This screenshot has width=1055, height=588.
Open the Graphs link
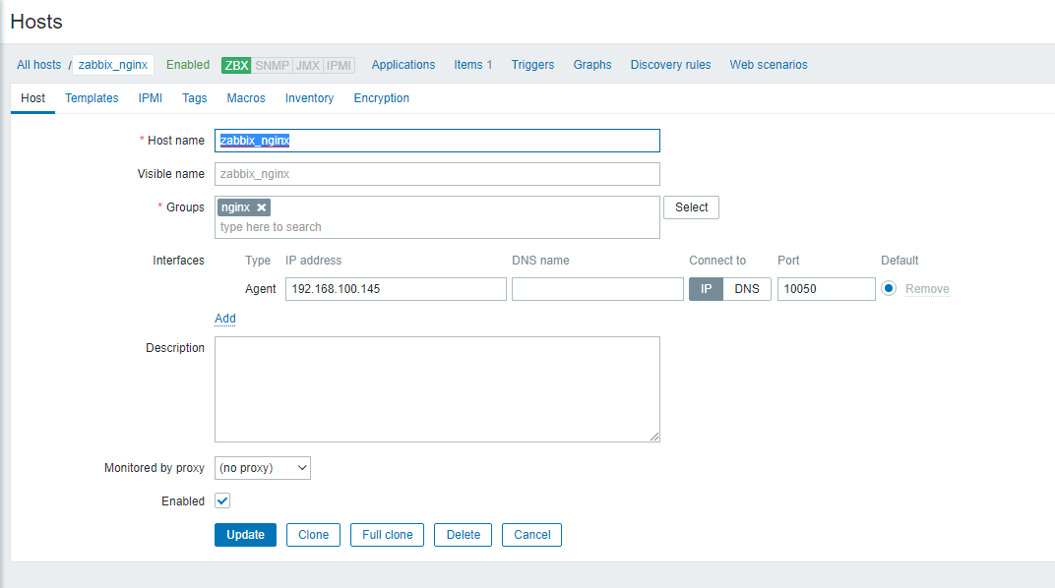pyautogui.click(x=592, y=65)
